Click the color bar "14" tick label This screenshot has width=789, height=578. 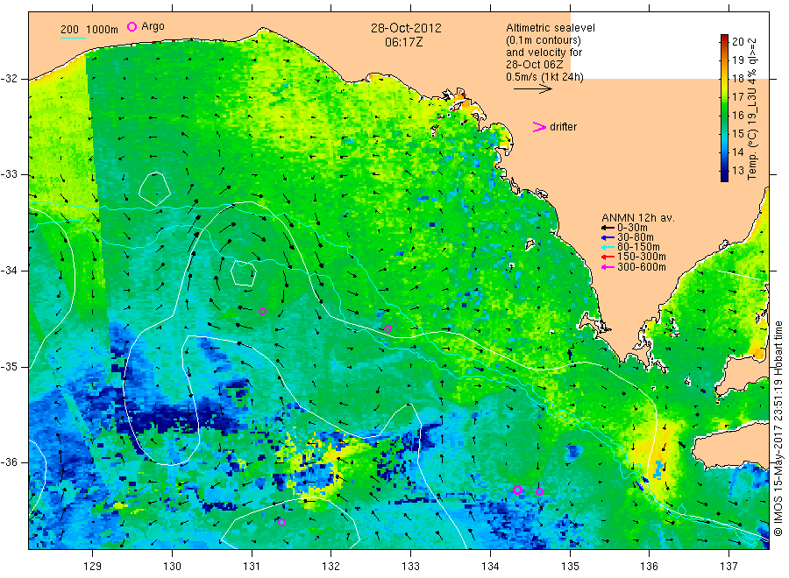pos(737,152)
